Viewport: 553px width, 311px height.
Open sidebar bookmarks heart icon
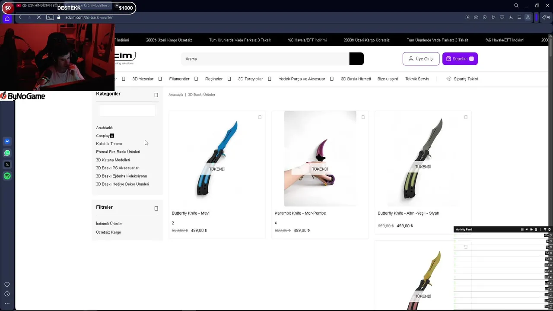(7, 285)
